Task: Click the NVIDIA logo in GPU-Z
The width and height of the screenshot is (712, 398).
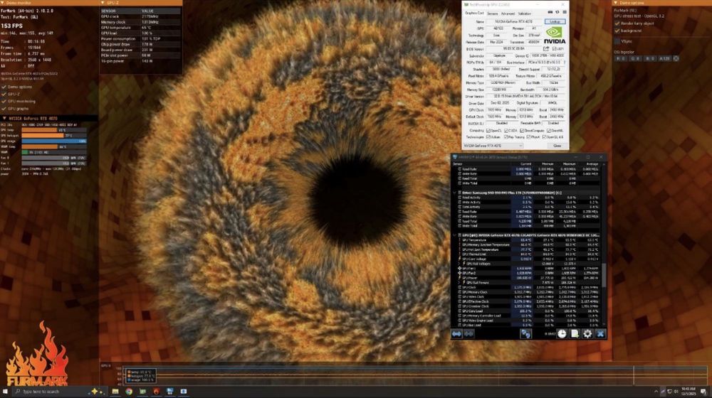Action: click(x=555, y=35)
